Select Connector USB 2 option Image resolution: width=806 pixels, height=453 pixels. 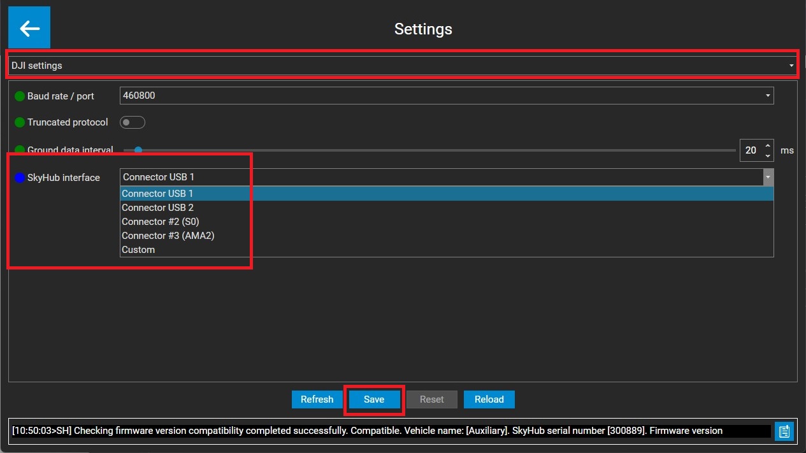[x=447, y=208]
